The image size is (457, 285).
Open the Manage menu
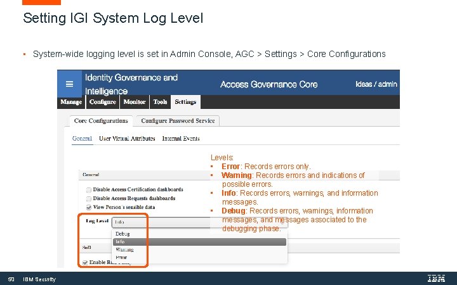[71, 102]
